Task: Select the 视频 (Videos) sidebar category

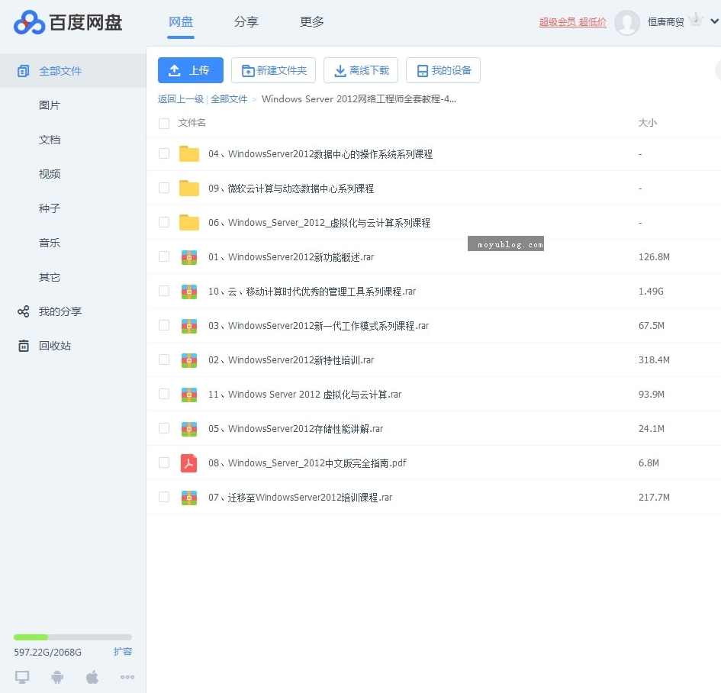Action: 49,174
